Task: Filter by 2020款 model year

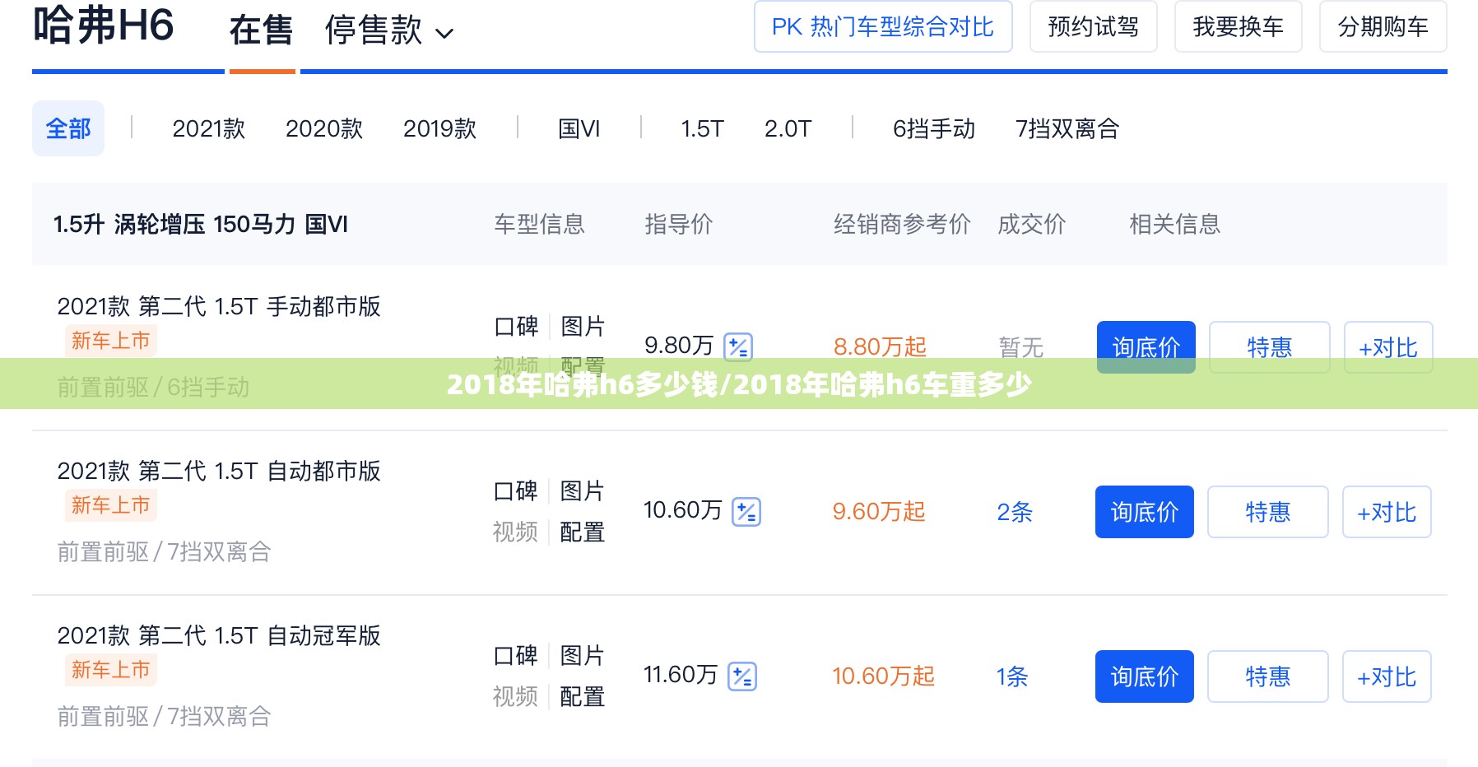Action: coord(324,128)
